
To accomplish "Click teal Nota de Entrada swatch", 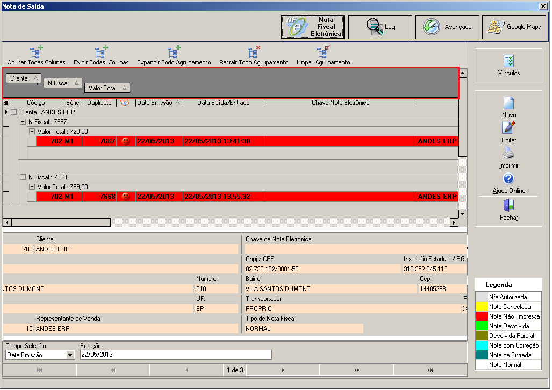I will point(482,355).
